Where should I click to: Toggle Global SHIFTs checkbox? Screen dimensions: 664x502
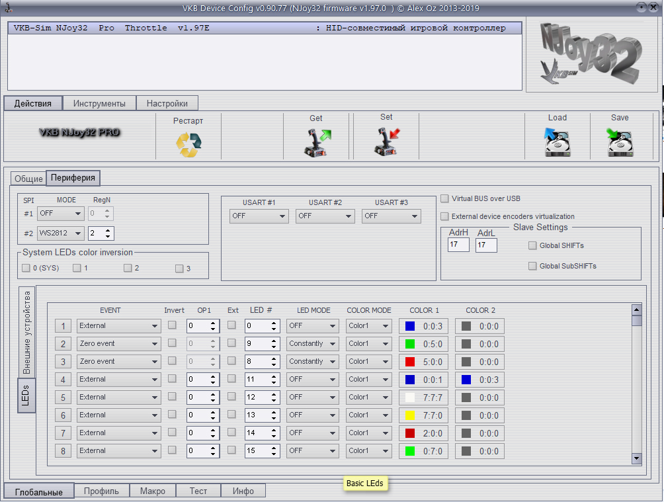point(533,246)
